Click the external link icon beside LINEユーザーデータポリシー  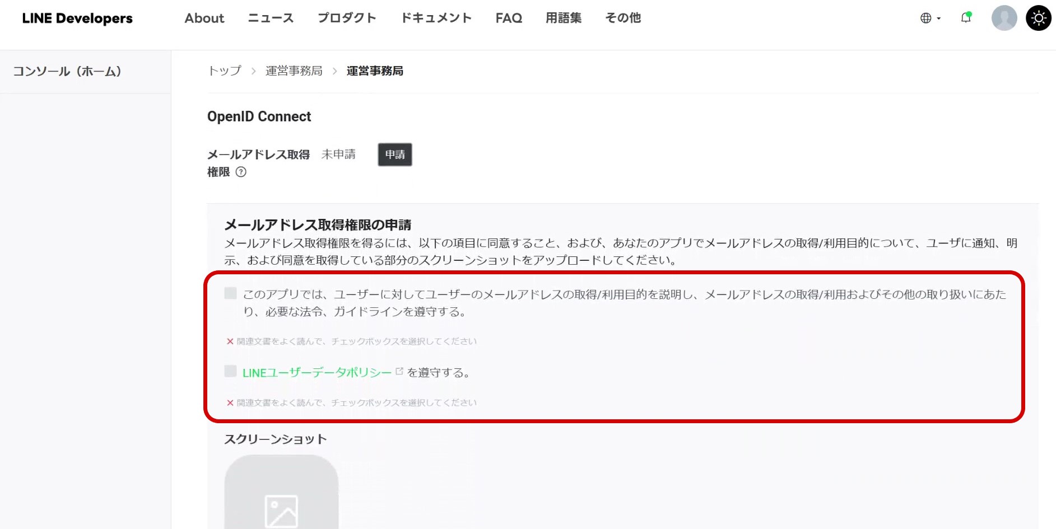pos(399,371)
